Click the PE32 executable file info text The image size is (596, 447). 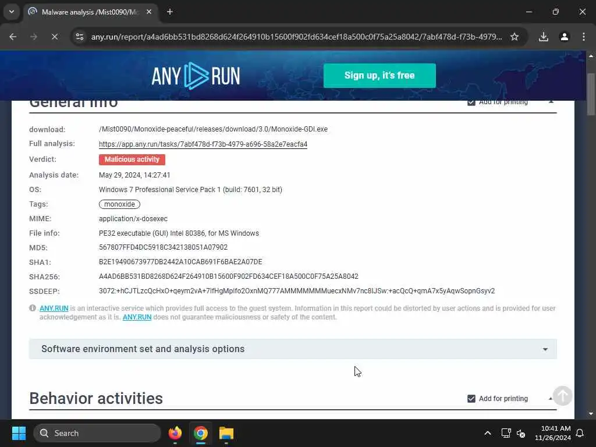(179, 233)
